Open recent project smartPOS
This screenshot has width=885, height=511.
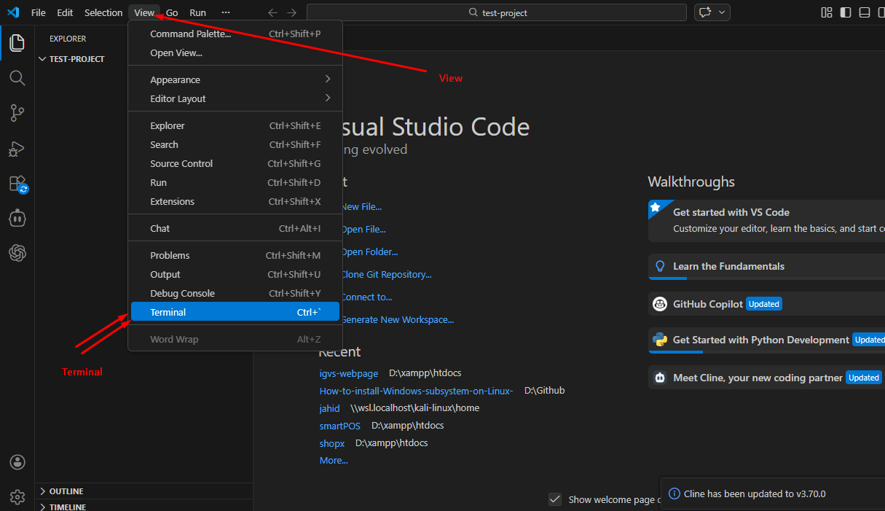(340, 426)
